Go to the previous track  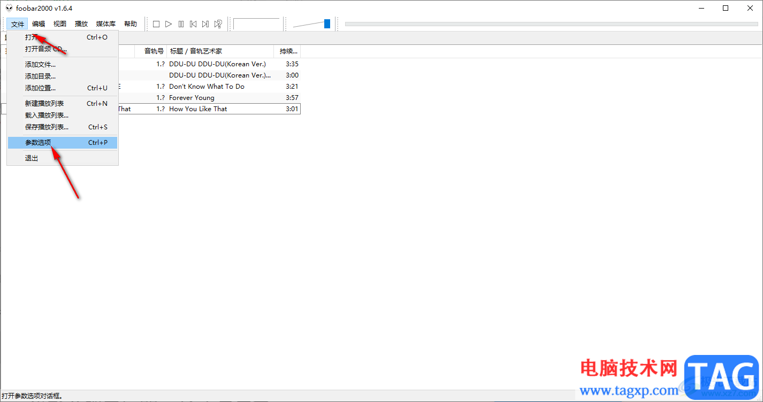coord(193,24)
